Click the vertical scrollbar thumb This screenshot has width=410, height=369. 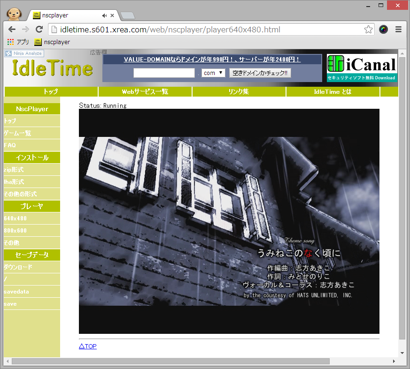(x=402, y=198)
